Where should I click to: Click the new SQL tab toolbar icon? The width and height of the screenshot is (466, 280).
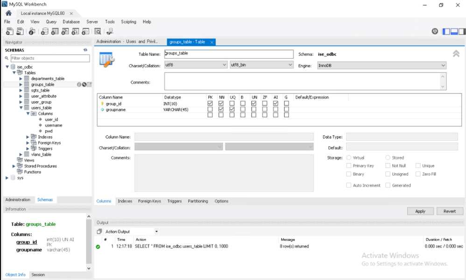pos(9,31)
